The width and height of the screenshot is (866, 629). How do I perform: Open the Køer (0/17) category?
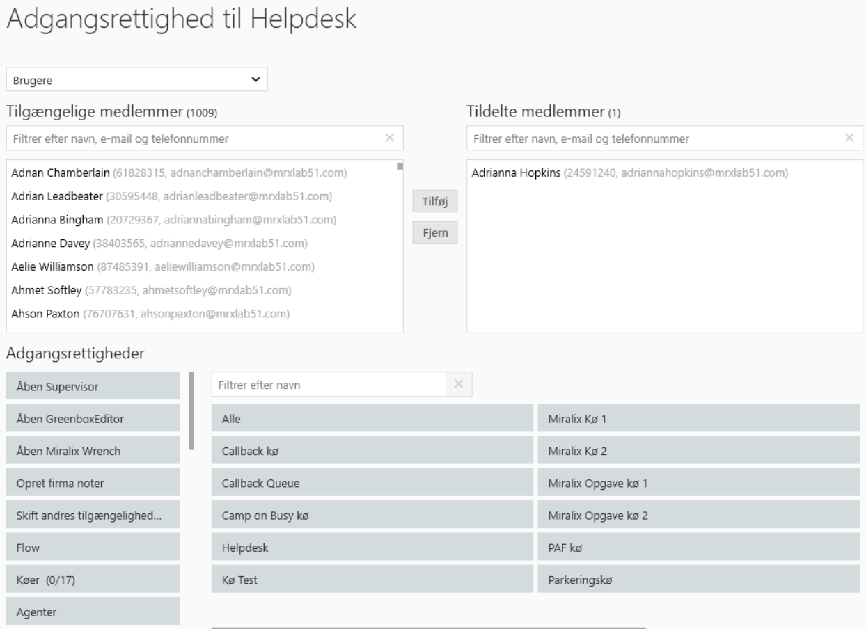(93, 580)
